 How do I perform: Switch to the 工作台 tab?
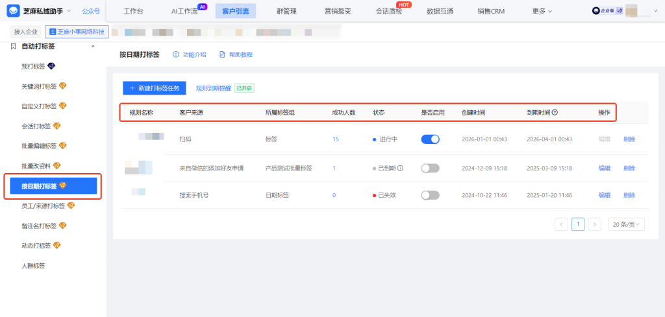(133, 12)
